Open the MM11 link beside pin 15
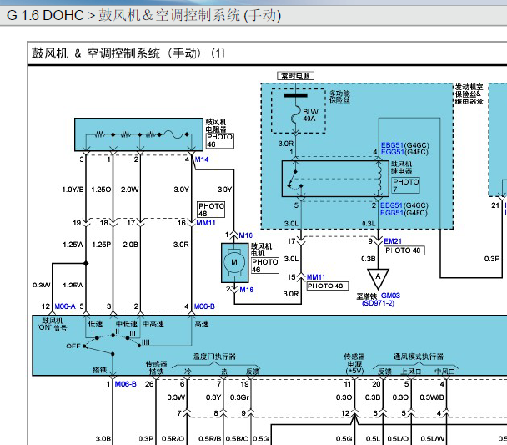The height and width of the screenshot is (445, 507). [x=316, y=277]
